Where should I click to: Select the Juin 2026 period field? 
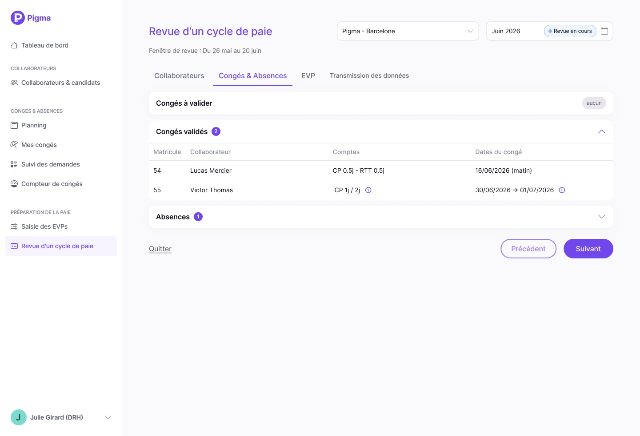coord(550,31)
